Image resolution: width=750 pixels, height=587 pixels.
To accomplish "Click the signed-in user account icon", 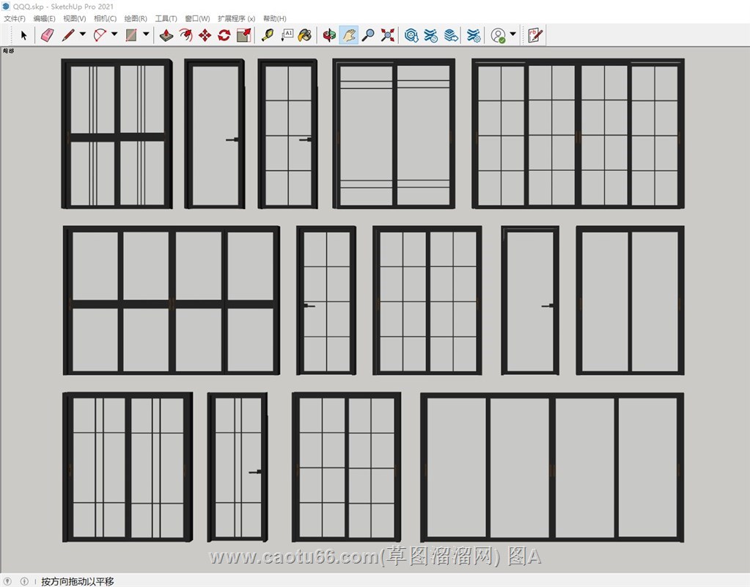I will 499,35.
